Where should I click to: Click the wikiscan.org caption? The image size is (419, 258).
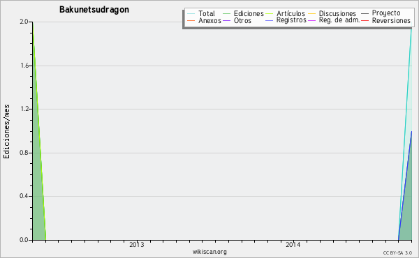click(209, 252)
